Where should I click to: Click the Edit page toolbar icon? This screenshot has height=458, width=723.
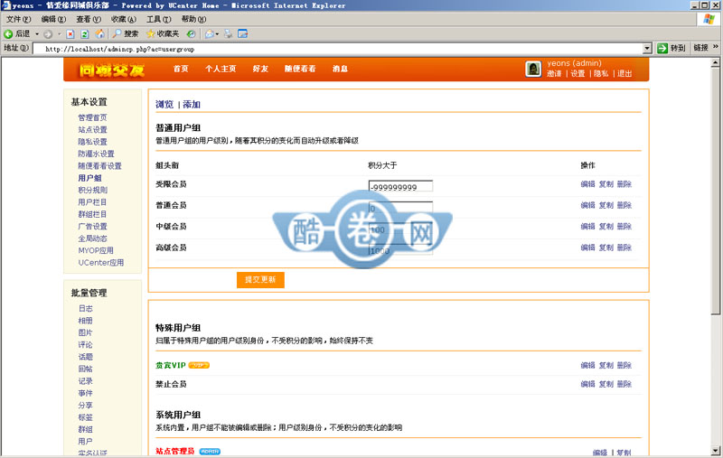243,34
